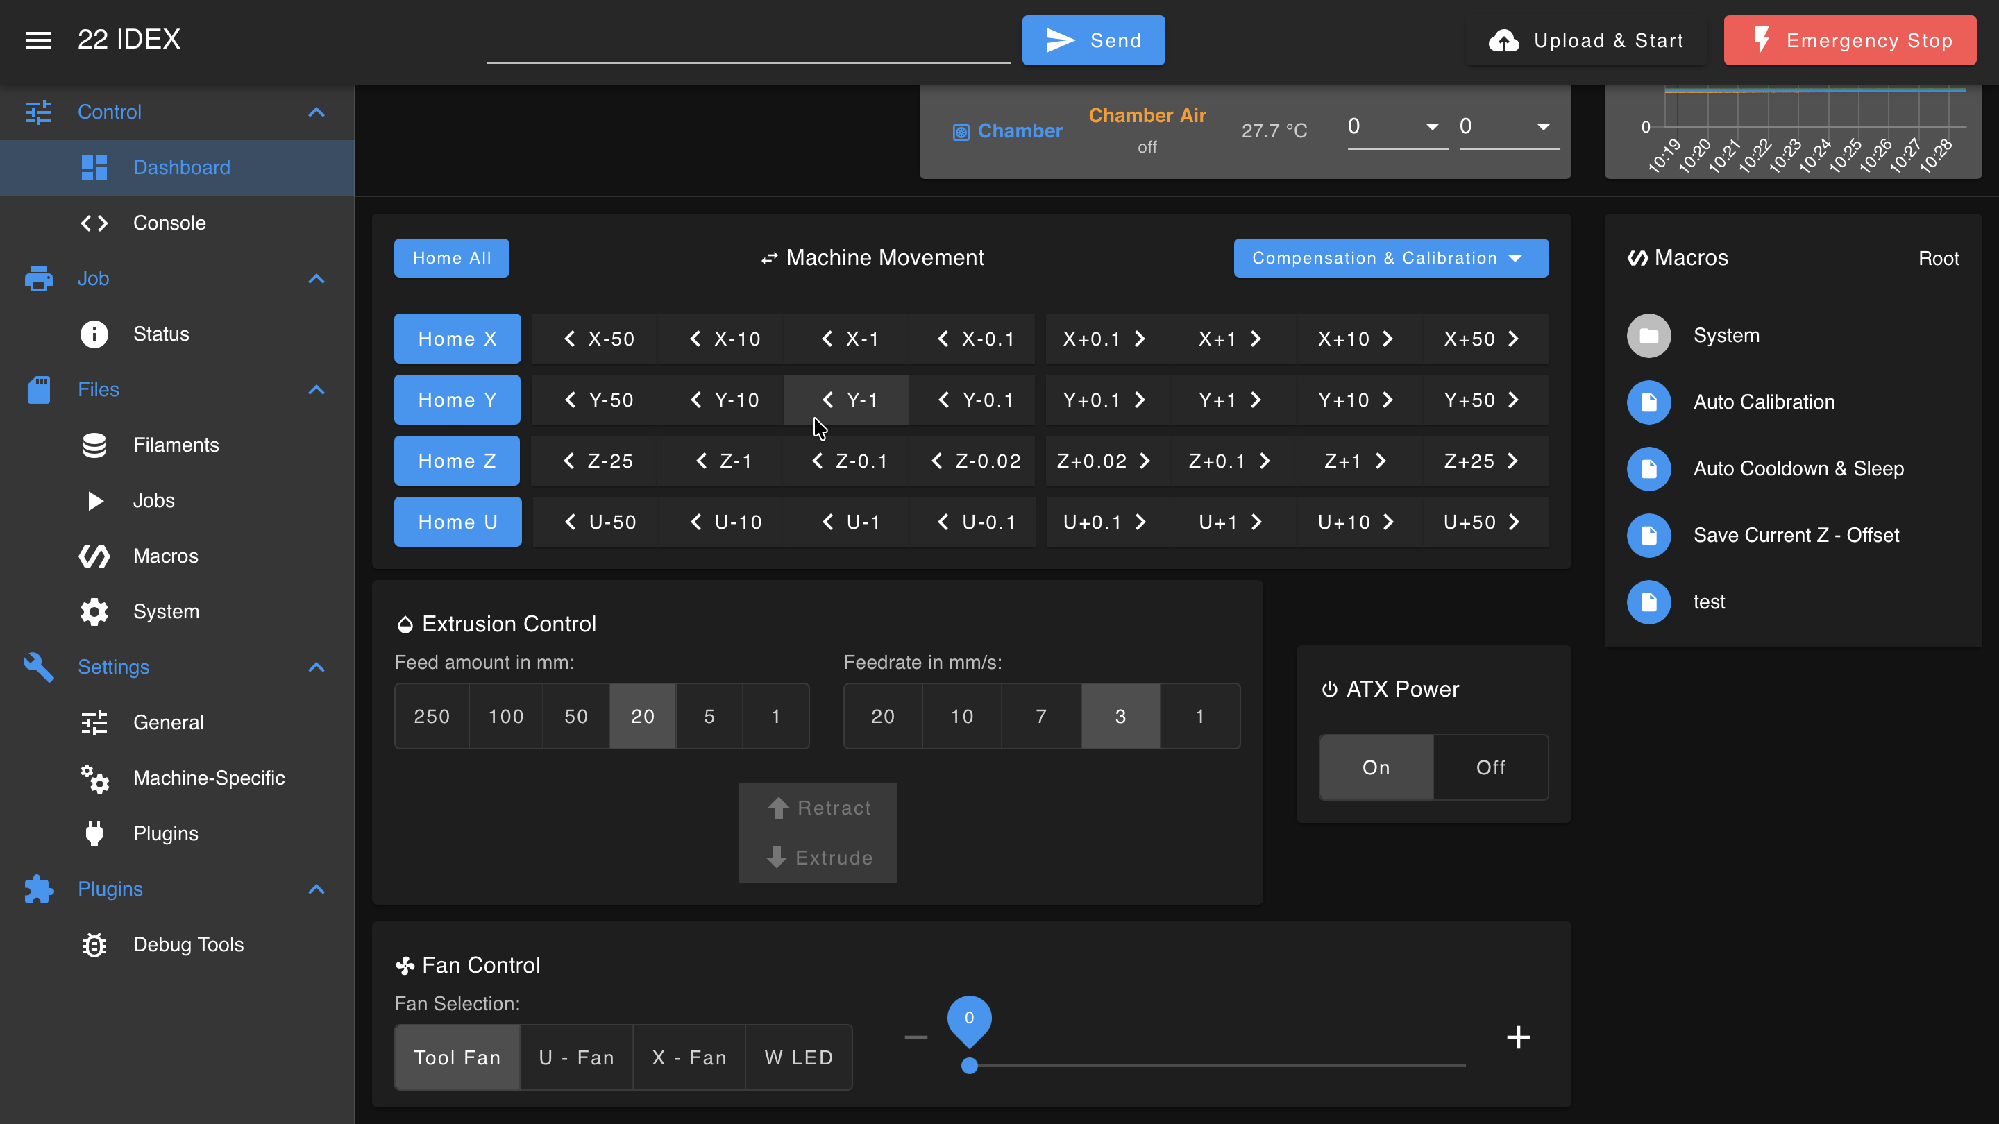Open the Filaments page

(178, 445)
